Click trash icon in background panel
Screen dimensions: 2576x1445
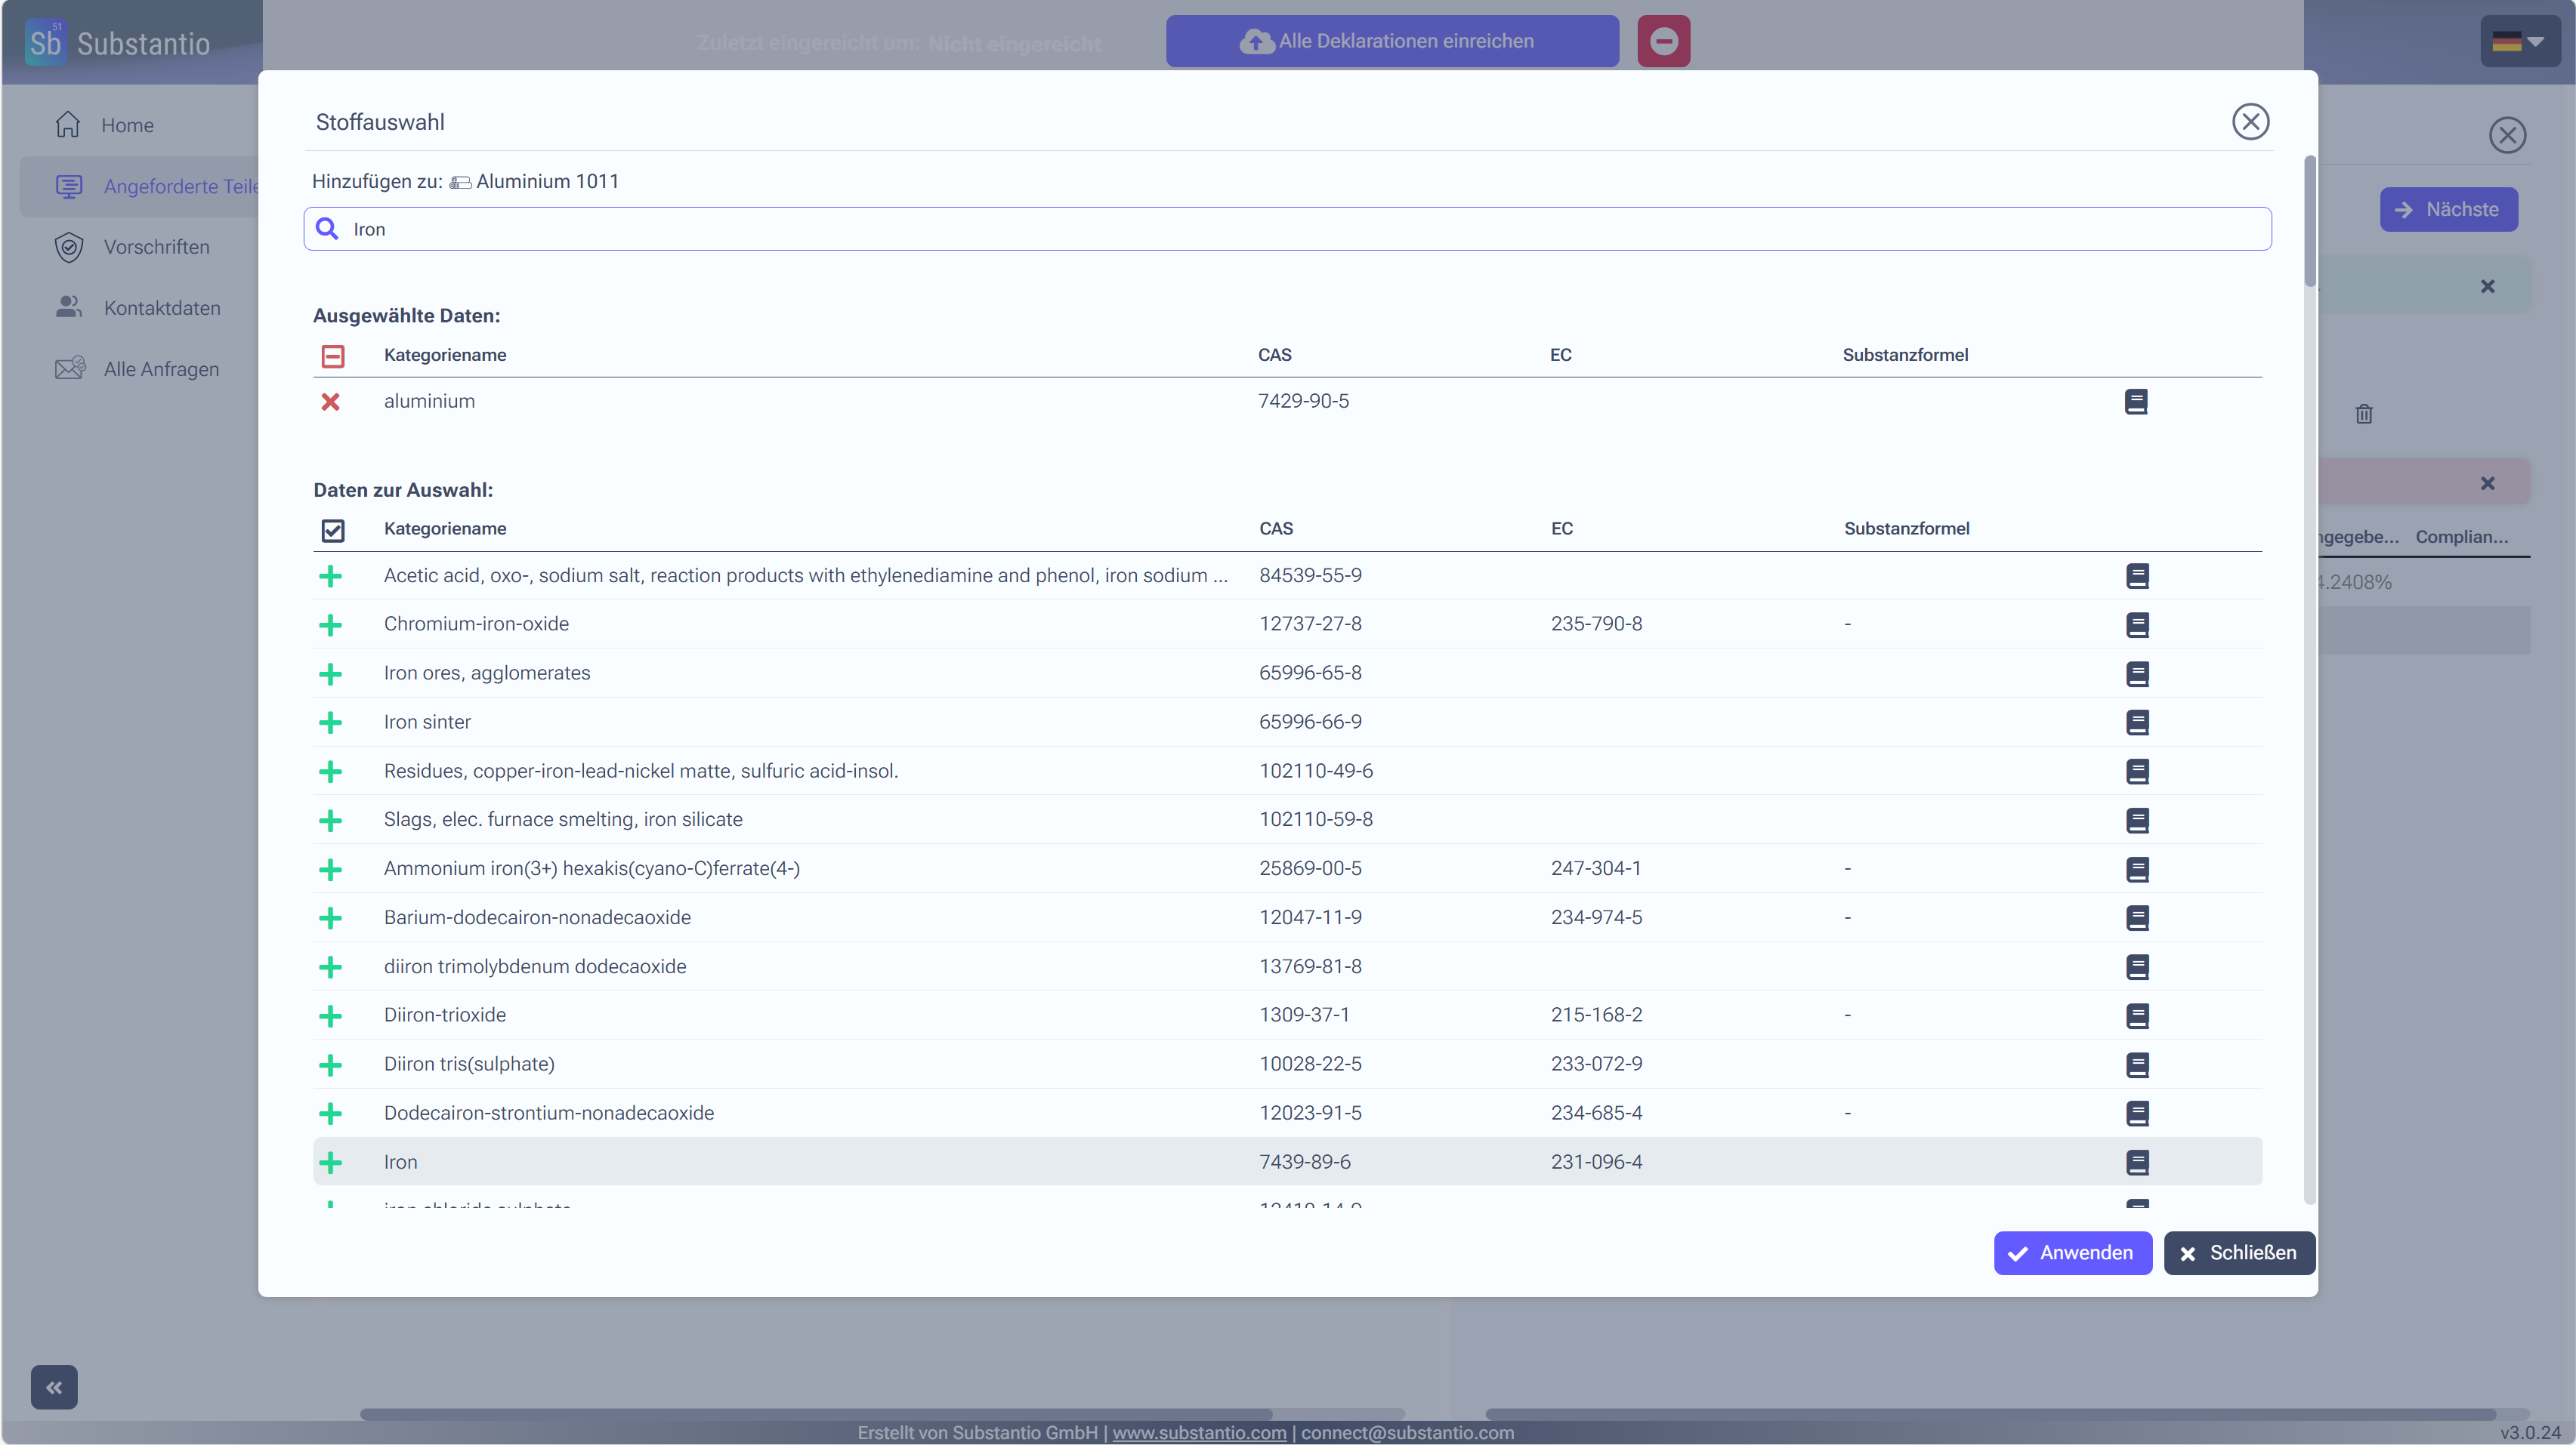[2364, 414]
